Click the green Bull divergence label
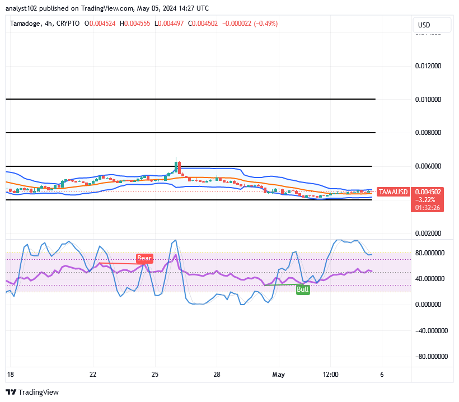The image size is (459, 402). point(303,289)
